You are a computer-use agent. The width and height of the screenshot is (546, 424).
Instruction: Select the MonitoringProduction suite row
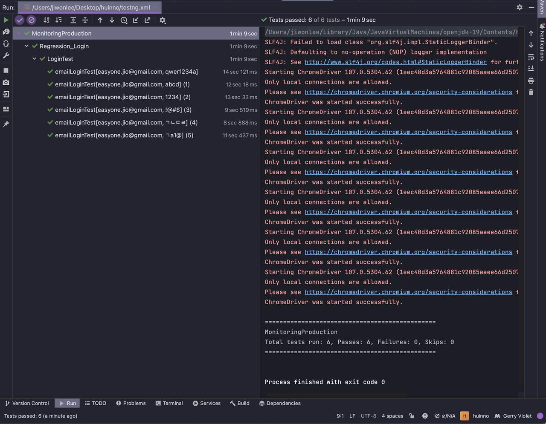[136, 33]
